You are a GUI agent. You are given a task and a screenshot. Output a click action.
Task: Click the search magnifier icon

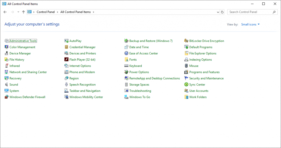274,12
